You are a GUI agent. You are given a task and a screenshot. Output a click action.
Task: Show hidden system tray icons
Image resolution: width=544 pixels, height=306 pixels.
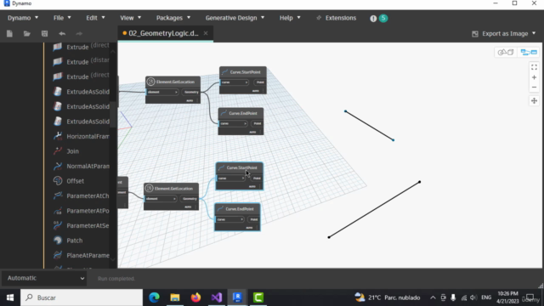[433, 297]
